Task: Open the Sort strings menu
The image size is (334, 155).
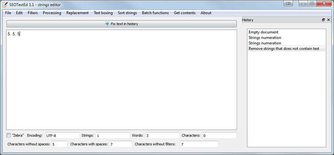Action: [127, 13]
